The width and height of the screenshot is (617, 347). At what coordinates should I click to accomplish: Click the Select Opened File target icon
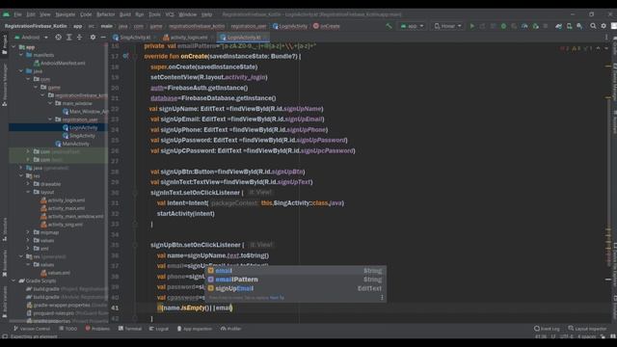(58, 37)
